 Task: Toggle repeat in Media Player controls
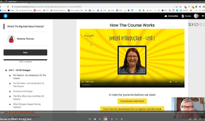point(122,119)
